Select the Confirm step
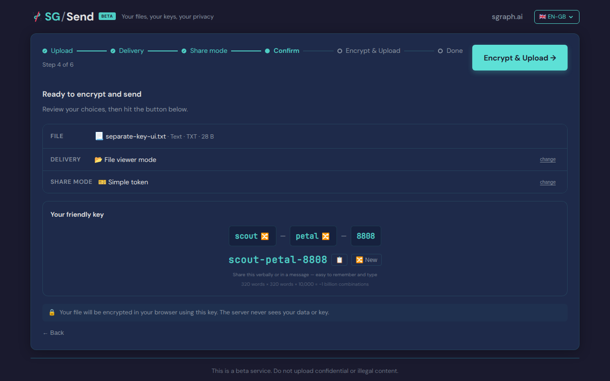This screenshot has height=381, width=610. click(282, 50)
